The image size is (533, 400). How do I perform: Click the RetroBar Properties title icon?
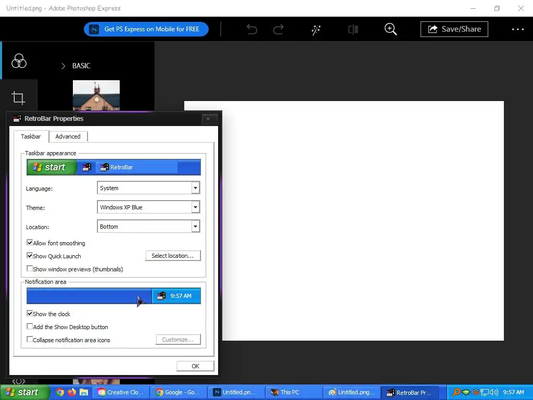[17, 118]
